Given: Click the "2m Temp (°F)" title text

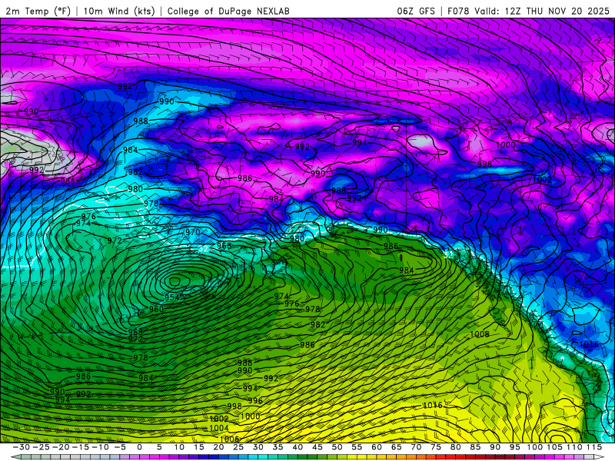Looking at the screenshot, I should (x=38, y=11).
